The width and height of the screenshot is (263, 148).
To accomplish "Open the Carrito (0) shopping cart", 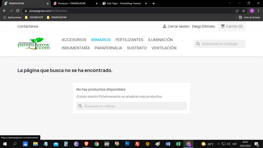I will (232, 26).
